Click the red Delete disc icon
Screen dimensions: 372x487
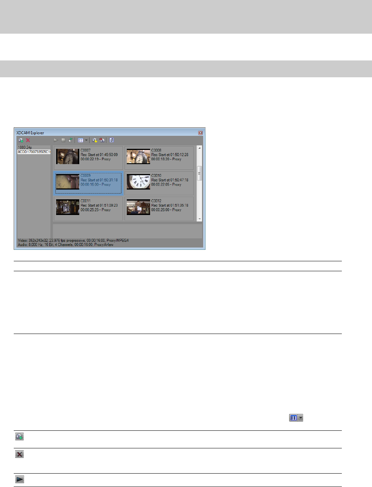pos(28,140)
